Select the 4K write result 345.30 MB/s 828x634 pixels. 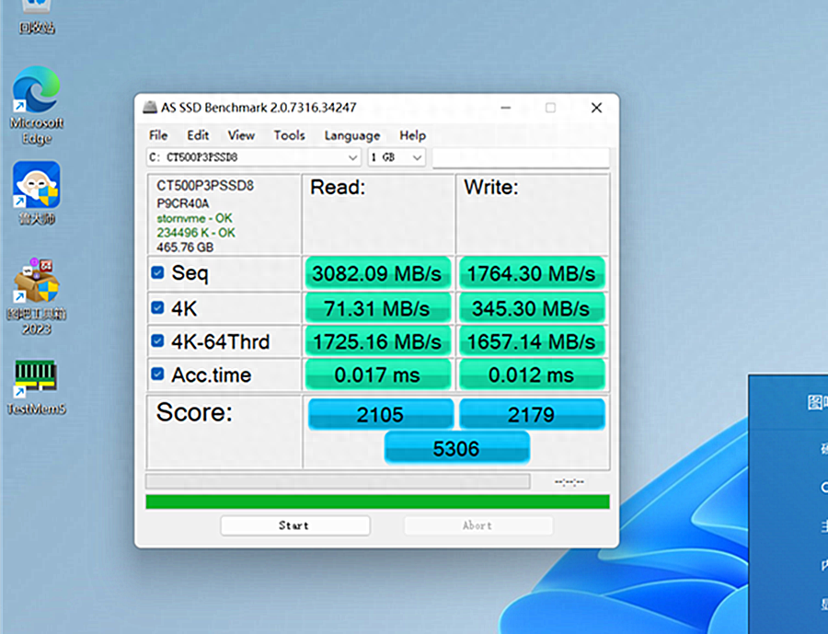[x=532, y=308]
